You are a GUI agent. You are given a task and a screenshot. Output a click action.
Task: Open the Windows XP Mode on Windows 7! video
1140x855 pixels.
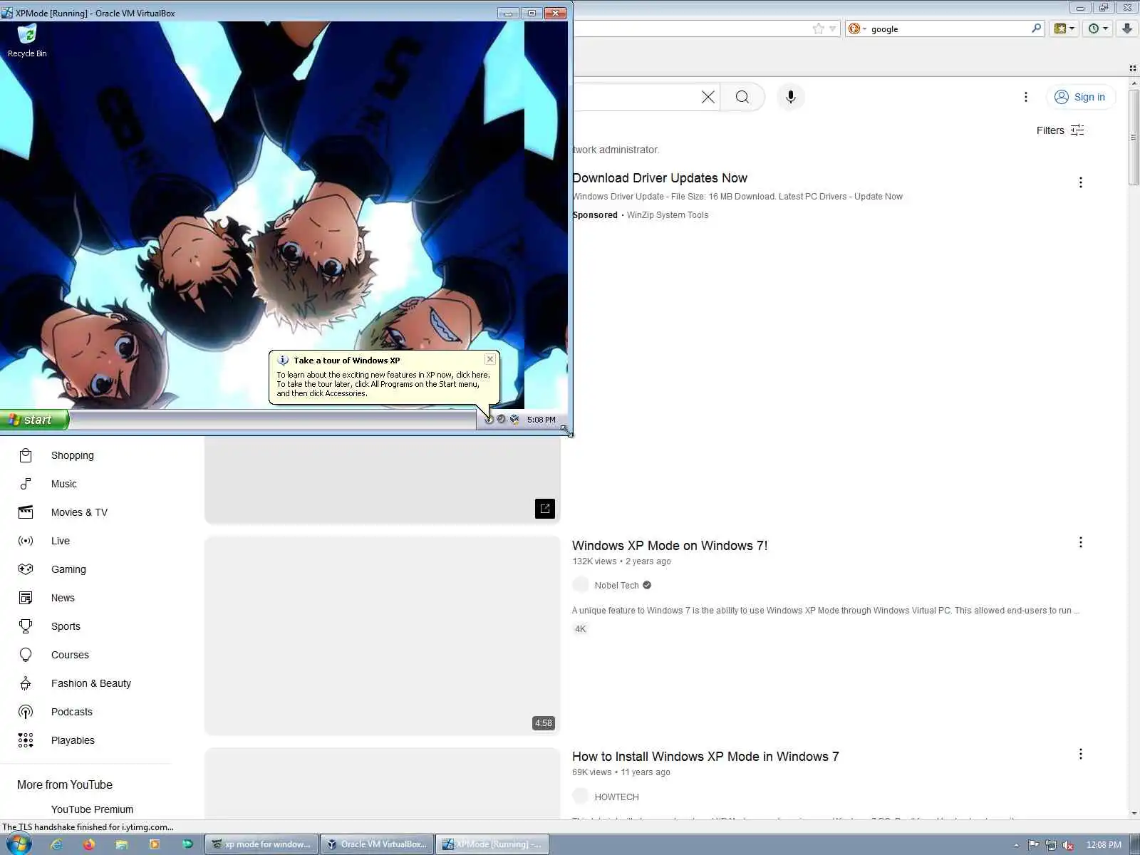click(x=670, y=546)
